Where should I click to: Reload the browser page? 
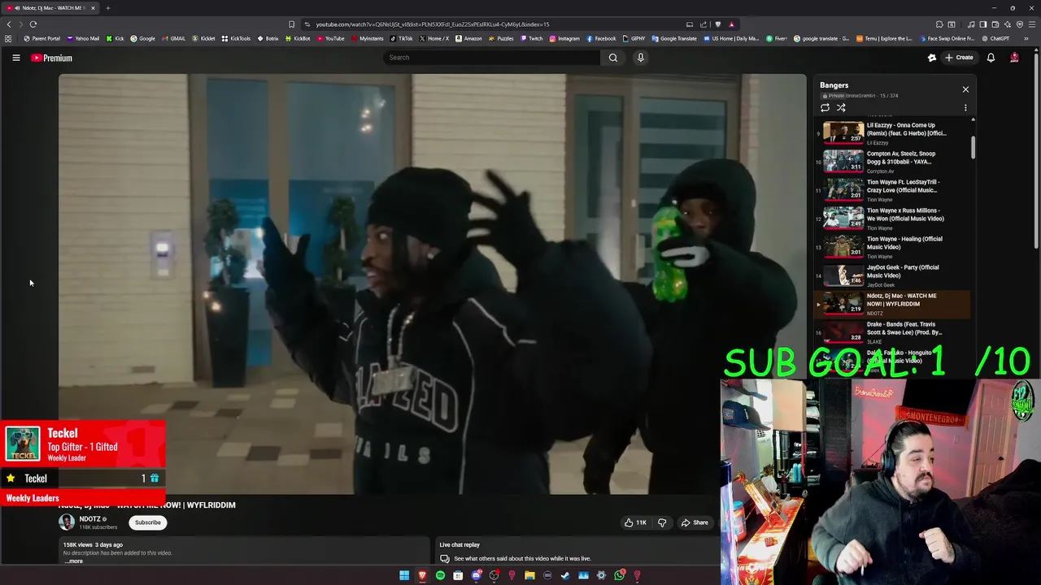(x=33, y=24)
